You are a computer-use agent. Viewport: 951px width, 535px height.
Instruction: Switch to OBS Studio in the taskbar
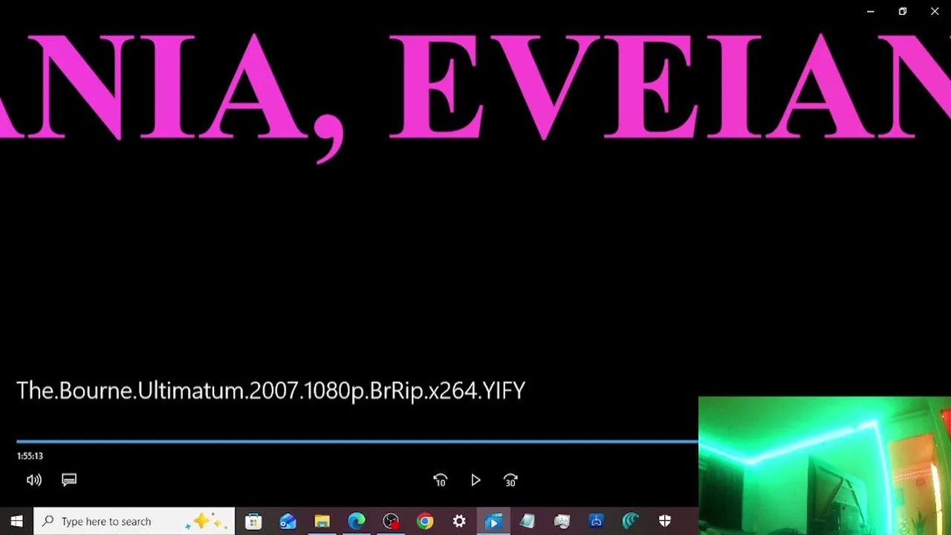coord(391,522)
